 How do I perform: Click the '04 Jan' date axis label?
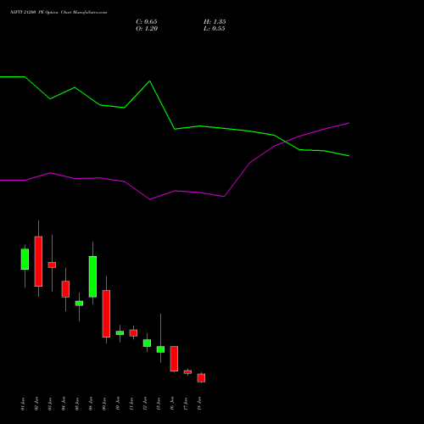[x=64, y=404]
